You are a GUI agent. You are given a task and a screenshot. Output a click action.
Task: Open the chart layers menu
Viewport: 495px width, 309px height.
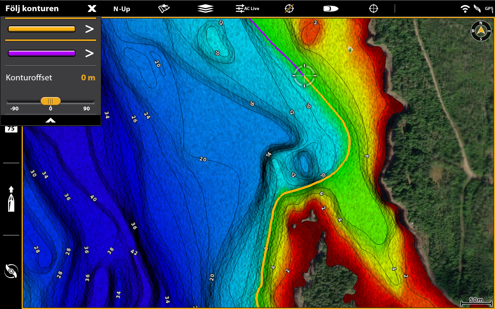(x=205, y=8)
